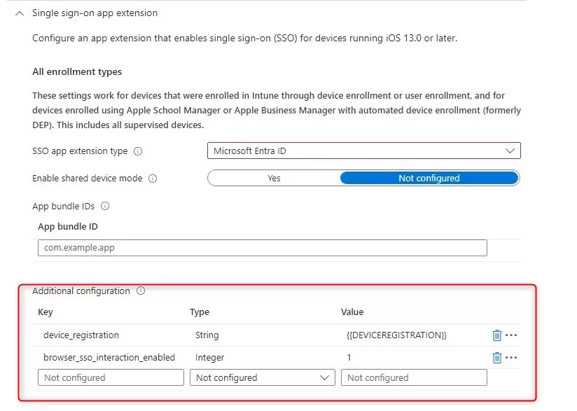Click the Integer type cell
577x411 pixels.
[210, 358]
